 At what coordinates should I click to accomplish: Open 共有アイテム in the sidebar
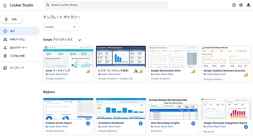pos(17,39)
